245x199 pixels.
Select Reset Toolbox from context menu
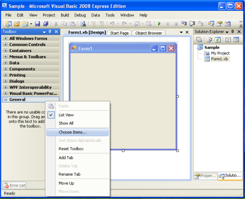coord(78,149)
